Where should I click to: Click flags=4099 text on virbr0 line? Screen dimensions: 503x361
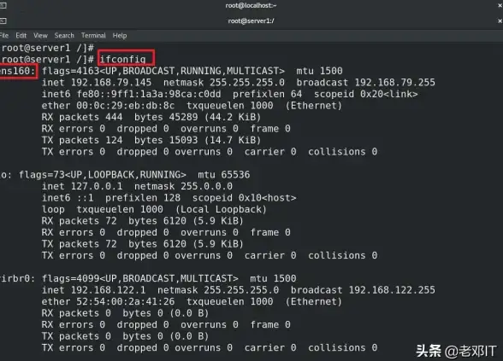click(x=71, y=278)
